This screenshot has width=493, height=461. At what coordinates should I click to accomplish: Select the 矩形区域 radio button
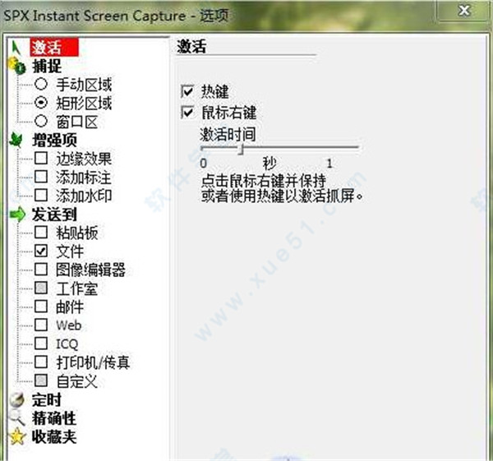[x=41, y=103]
